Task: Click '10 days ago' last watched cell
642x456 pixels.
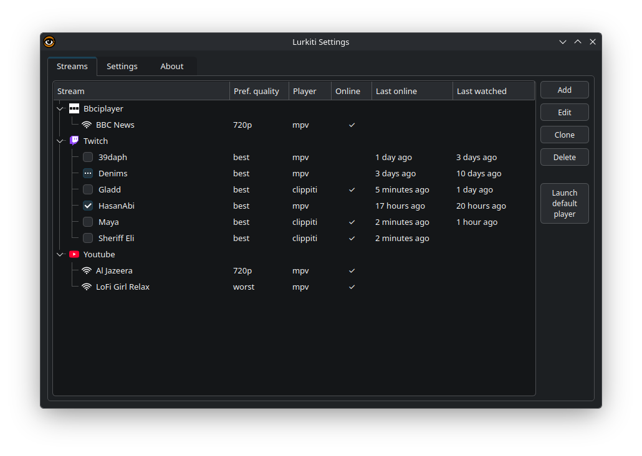Action: click(x=479, y=174)
